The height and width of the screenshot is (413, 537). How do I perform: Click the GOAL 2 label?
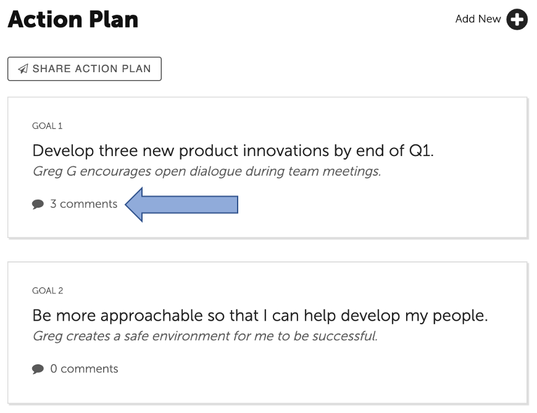[x=48, y=290]
